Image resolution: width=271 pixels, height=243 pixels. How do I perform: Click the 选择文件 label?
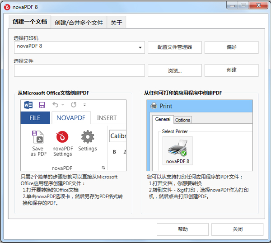23,61
